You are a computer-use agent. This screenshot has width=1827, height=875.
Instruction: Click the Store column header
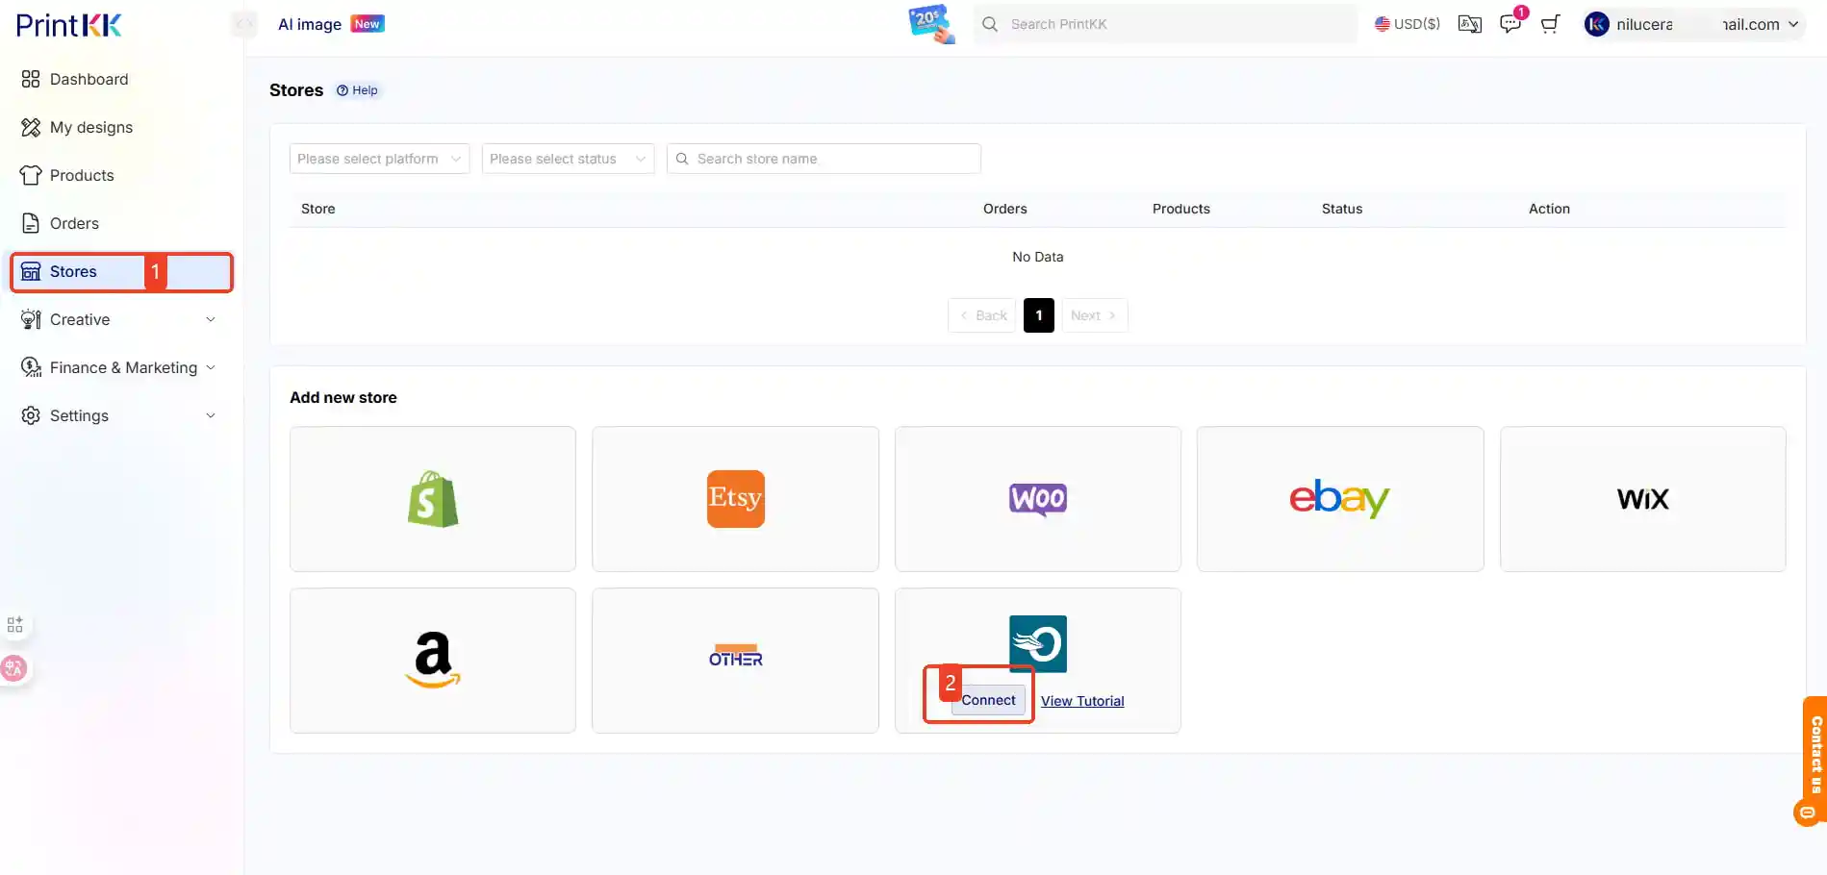[x=318, y=209]
